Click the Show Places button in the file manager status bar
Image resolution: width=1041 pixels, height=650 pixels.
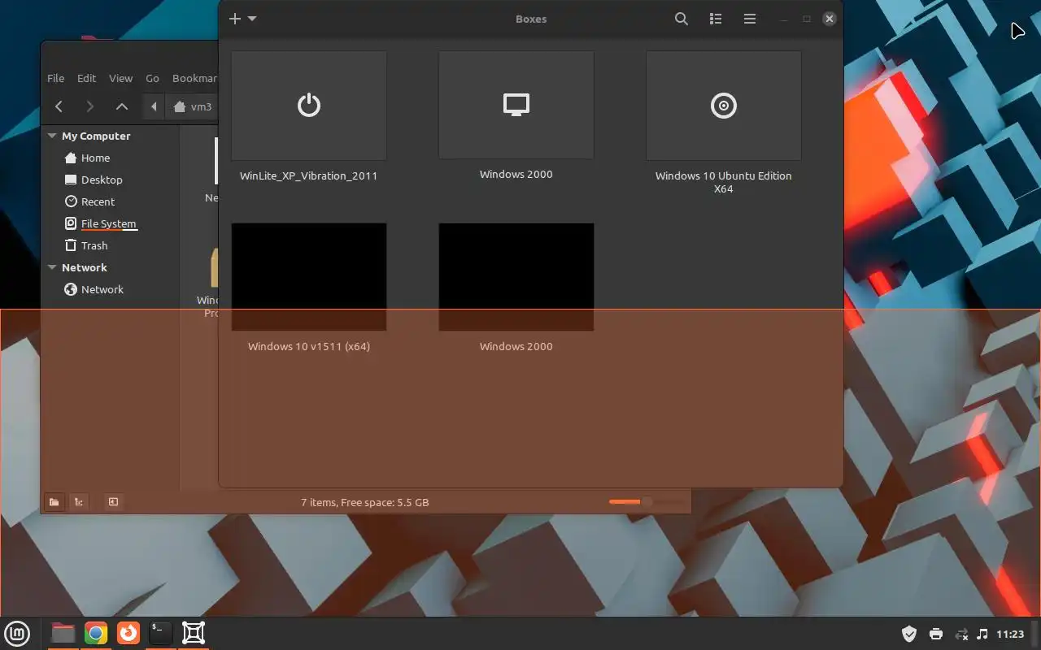click(x=54, y=502)
